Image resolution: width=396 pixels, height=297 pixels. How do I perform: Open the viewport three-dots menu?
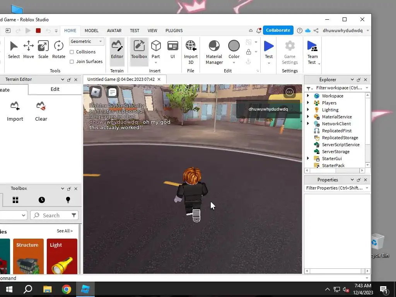(289, 92)
